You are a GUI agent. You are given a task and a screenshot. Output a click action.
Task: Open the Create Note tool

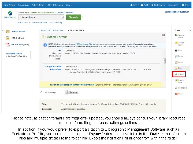pyautogui.click(x=176, y=81)
